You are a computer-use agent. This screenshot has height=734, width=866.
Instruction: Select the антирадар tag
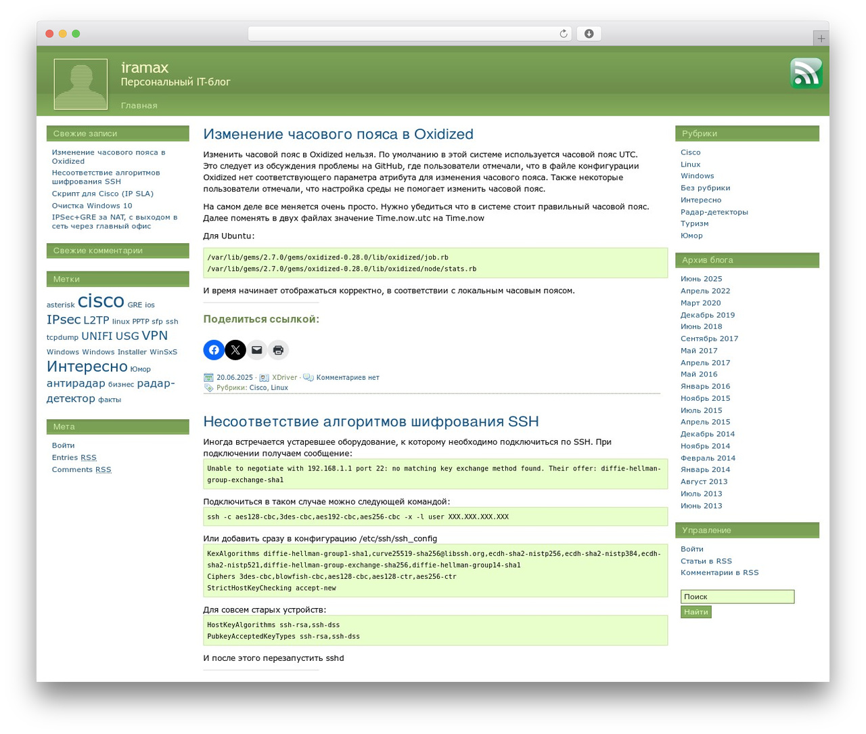pyautogui.click(x=76, y=383)
